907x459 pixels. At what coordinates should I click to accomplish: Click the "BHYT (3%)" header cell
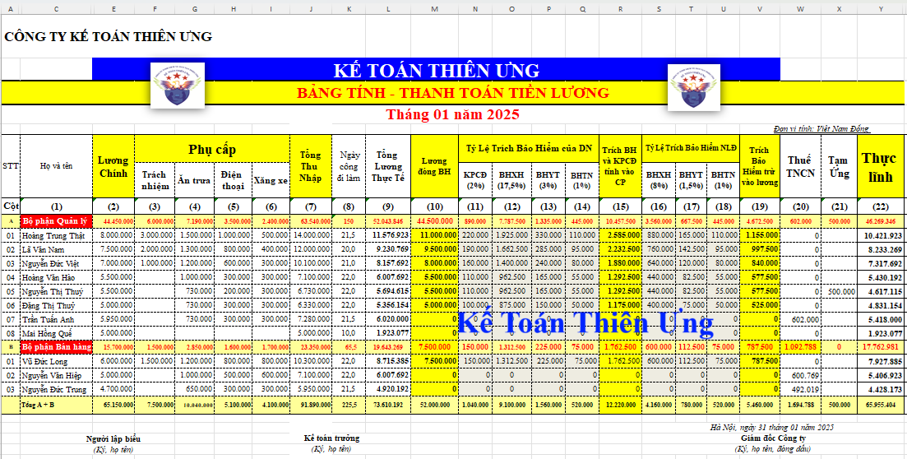(x=548, y=180)
